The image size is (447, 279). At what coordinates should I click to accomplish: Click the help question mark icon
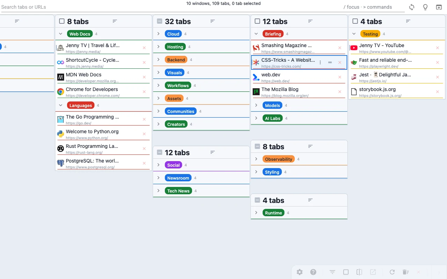313,272
